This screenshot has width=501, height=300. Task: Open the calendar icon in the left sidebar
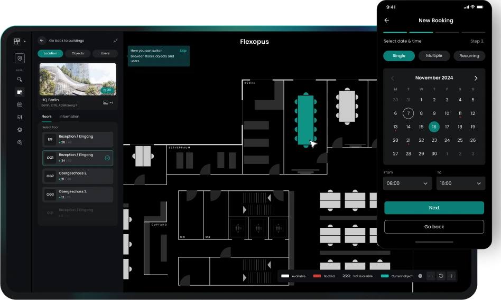20,104
